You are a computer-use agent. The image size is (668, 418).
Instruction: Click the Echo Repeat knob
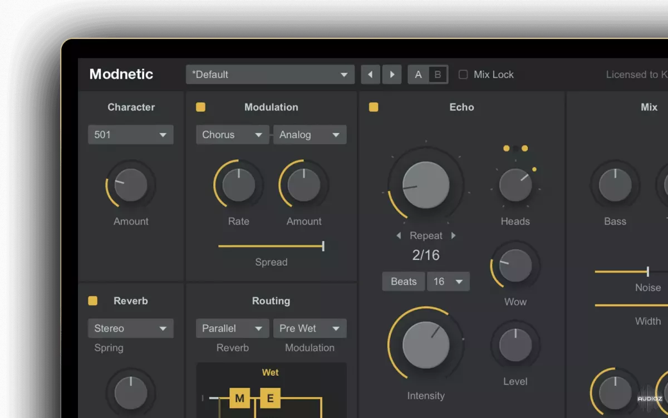click(x=426, y=185)
